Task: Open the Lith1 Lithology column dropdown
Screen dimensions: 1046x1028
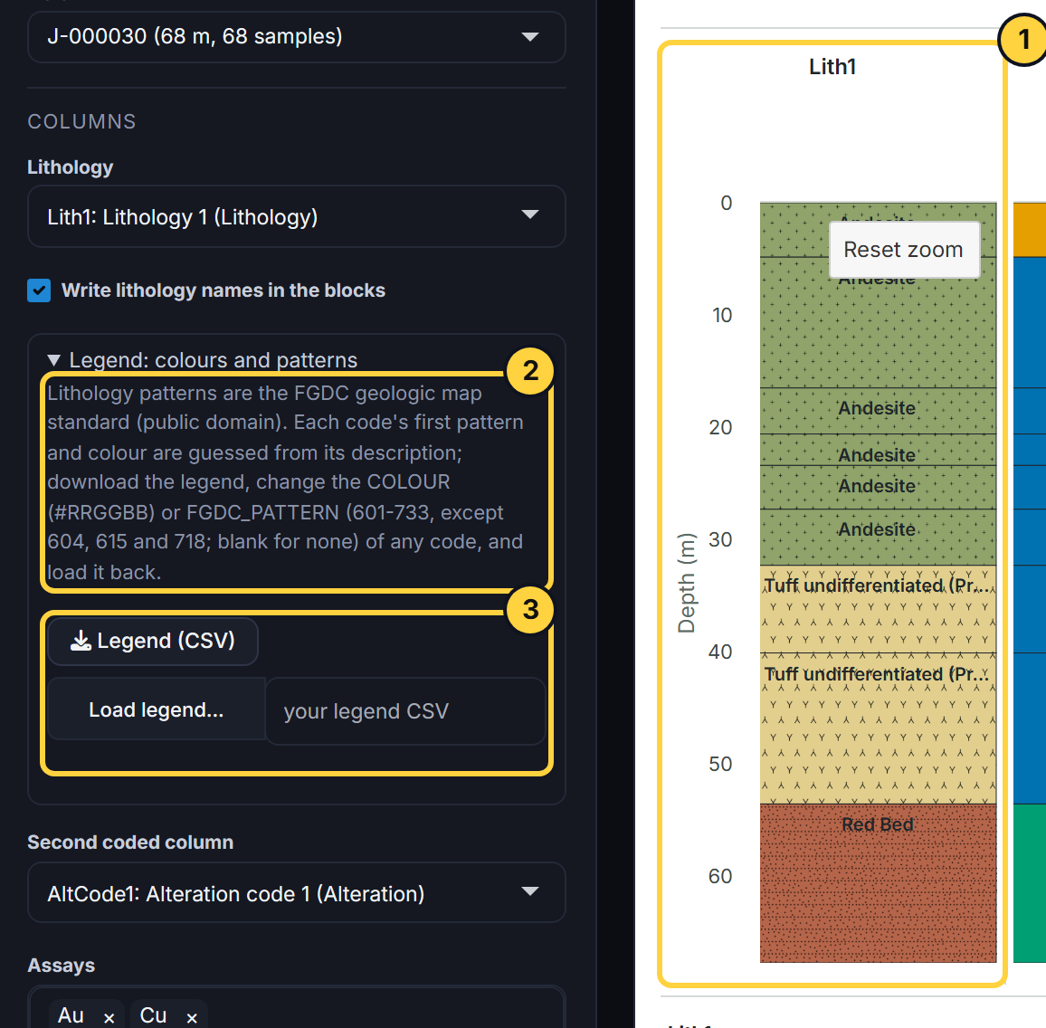Action: click(296, 217)
